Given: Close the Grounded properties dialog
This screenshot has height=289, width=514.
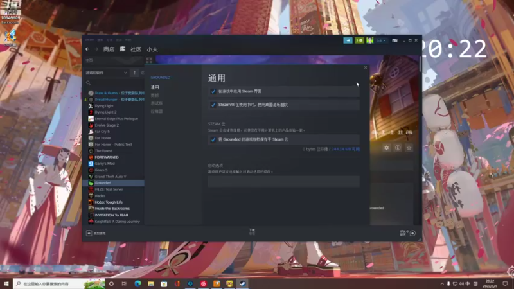Looking at the screenshot, I should coord(366,67).
